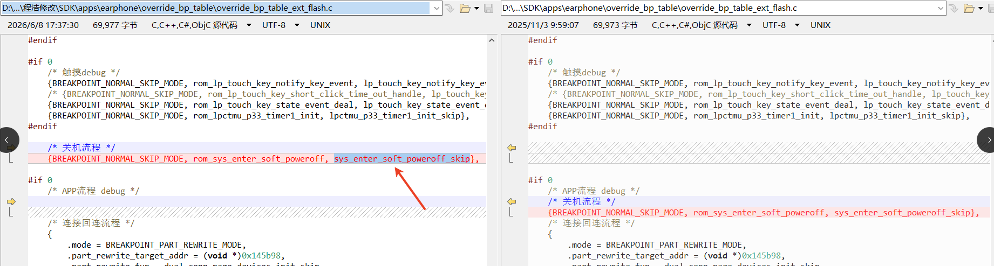
Task: Click rom_lpctmu_p33_timer1_init line in left pane
Action: tap(258, 115)
